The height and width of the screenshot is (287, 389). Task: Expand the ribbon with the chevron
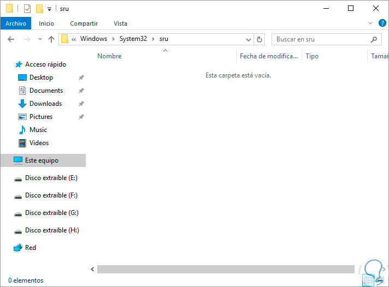click(x=370, y=23)
